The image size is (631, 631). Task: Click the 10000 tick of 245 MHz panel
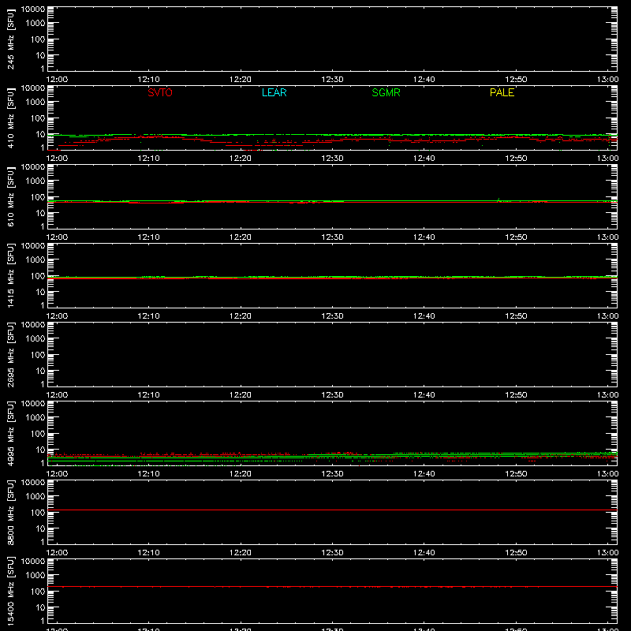coord(33,9)
